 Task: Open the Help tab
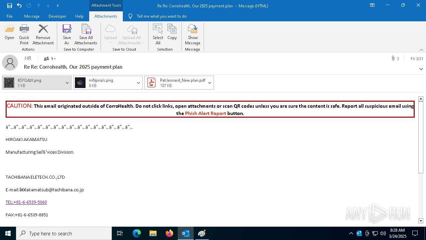coord(79,16)
